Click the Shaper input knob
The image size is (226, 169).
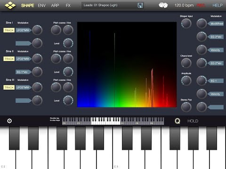pos(186,23)
